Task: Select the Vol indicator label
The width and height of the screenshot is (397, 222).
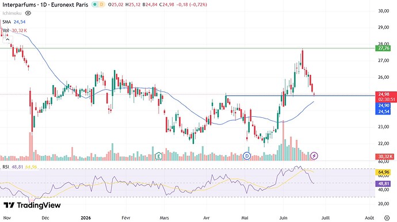Action: 6,30
